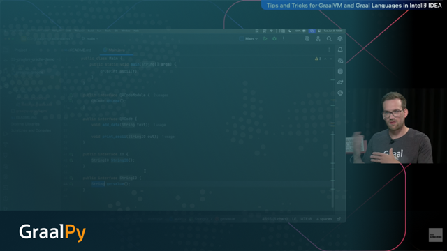The height and width of the screenshot is (251, 447).
Task: Open Python tool window icon in right stripe
Action: [340, 93]
